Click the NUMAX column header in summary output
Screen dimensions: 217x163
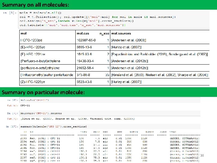[x=149, y=132]
